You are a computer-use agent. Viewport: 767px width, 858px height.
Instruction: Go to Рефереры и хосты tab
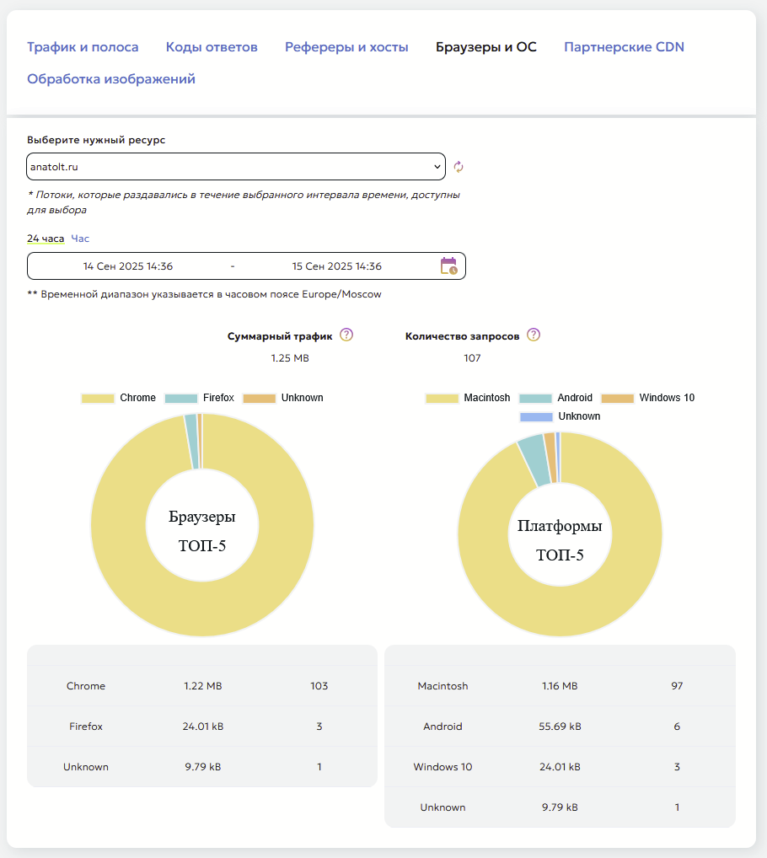click(x=346, y=47)
